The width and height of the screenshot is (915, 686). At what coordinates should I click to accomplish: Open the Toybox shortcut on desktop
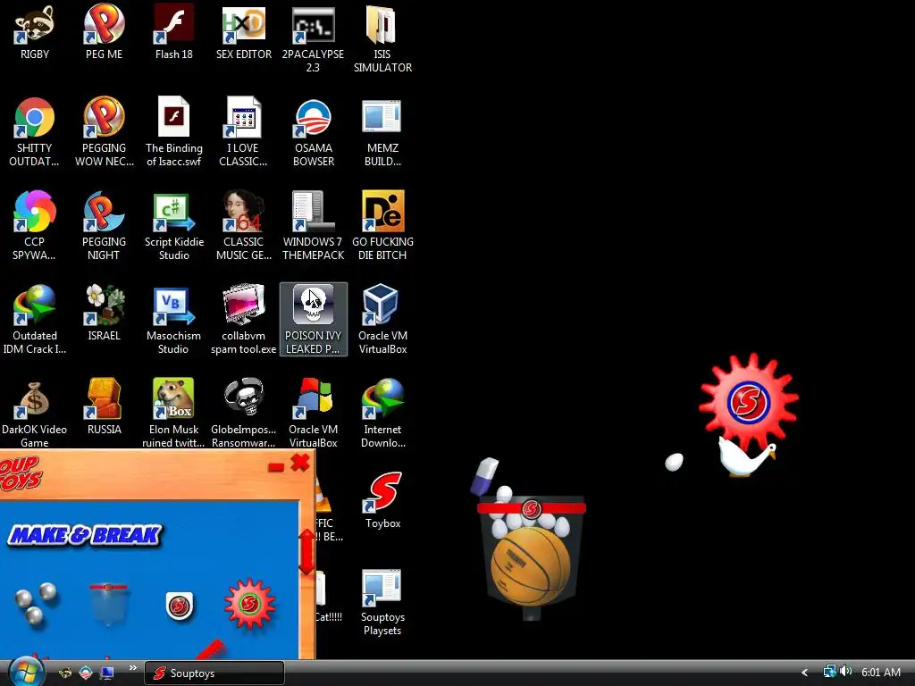(382, 500)
